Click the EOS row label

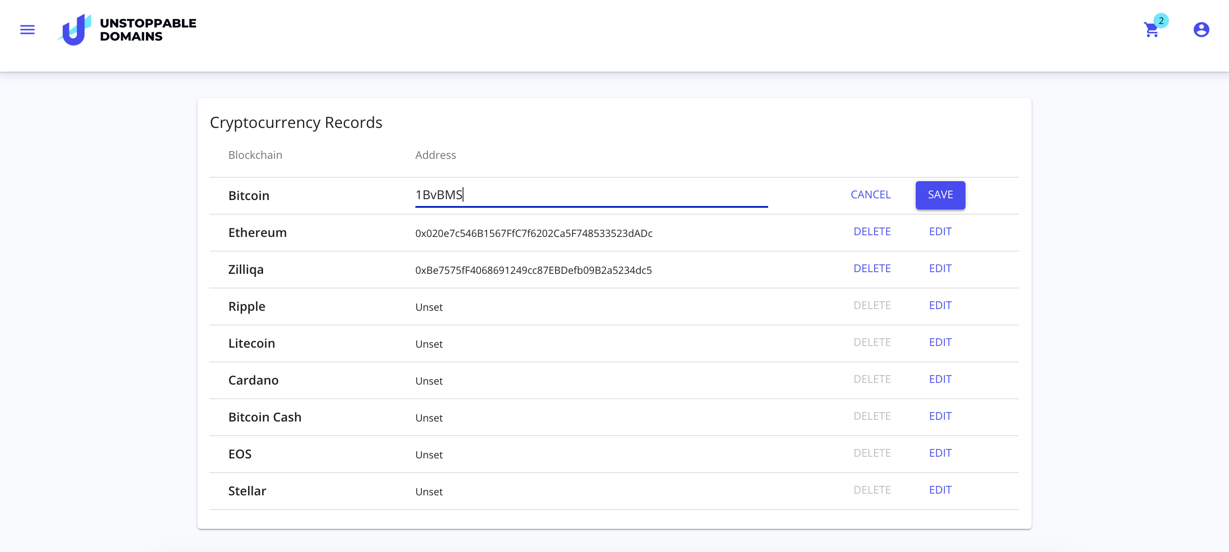pyautogui.click(x=239, y=454)
